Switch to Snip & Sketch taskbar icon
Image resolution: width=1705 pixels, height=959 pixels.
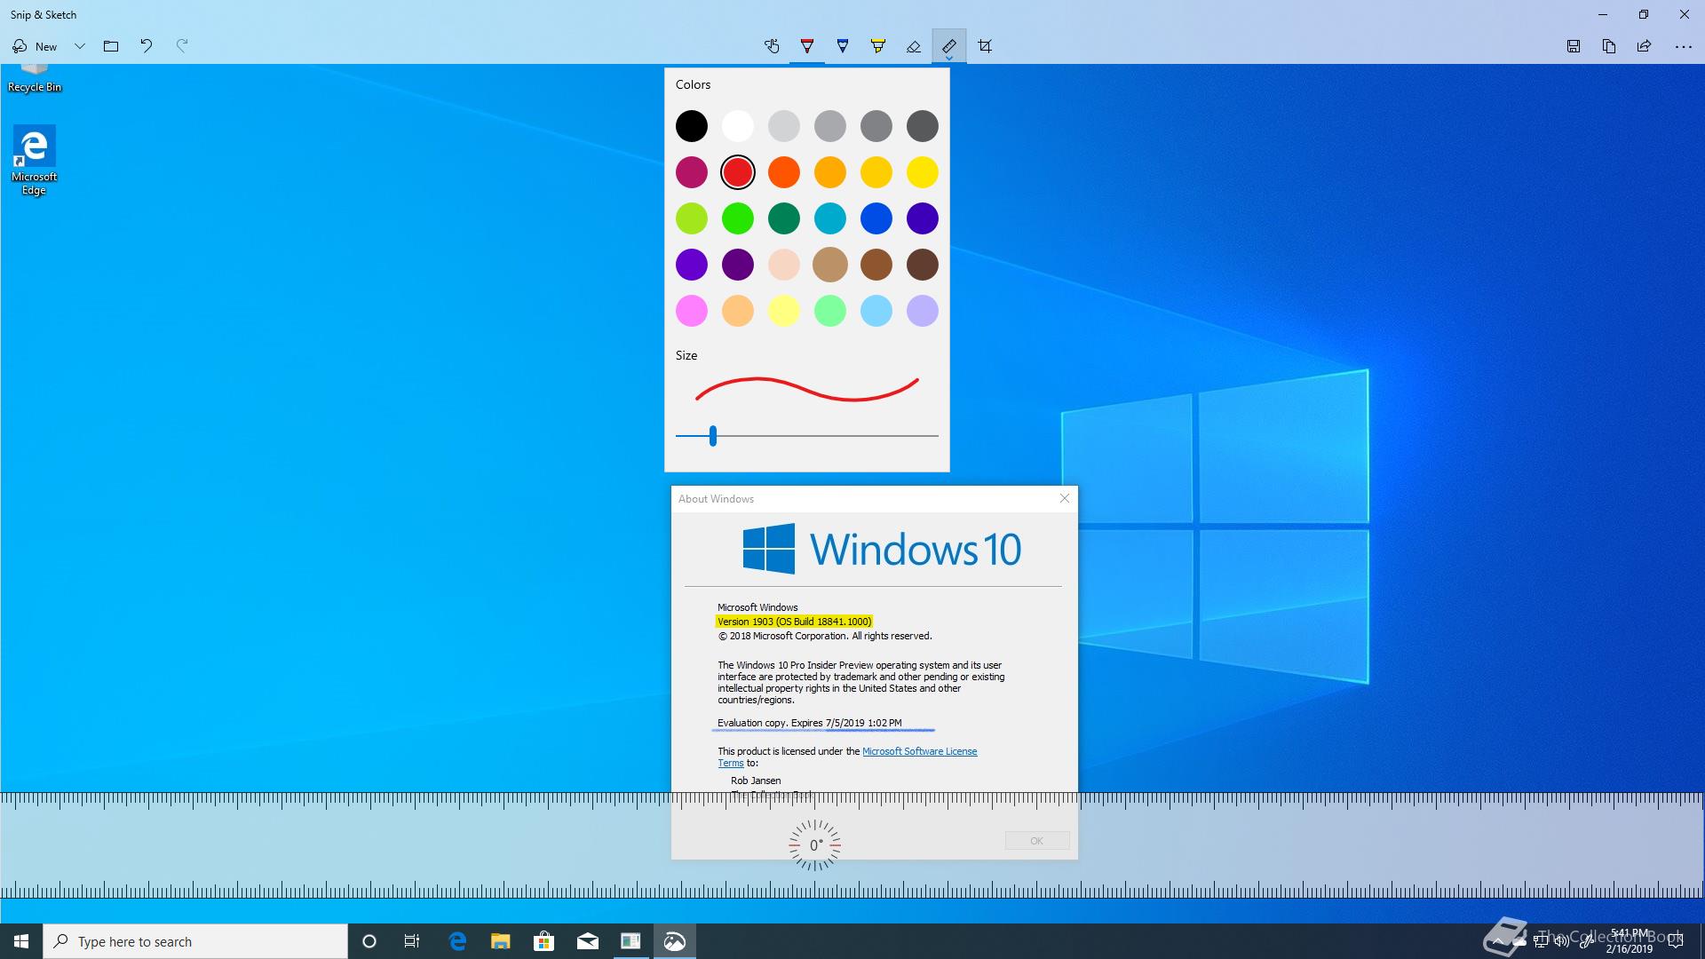675,941
